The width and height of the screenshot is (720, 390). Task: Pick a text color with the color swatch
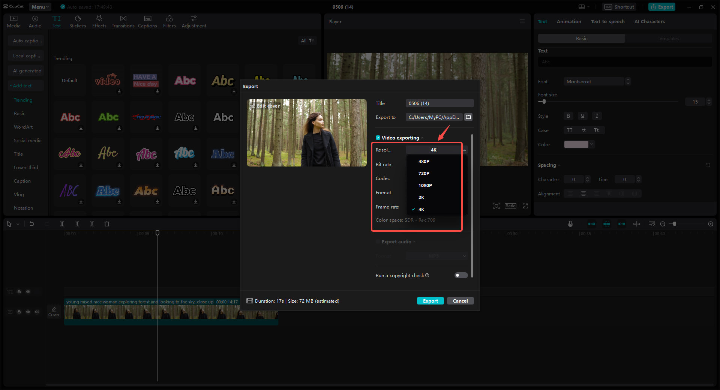click(576, 144)
